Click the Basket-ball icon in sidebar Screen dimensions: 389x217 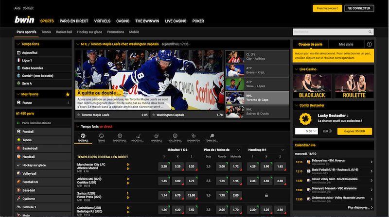pyautogui.click(x=18, y=148)
